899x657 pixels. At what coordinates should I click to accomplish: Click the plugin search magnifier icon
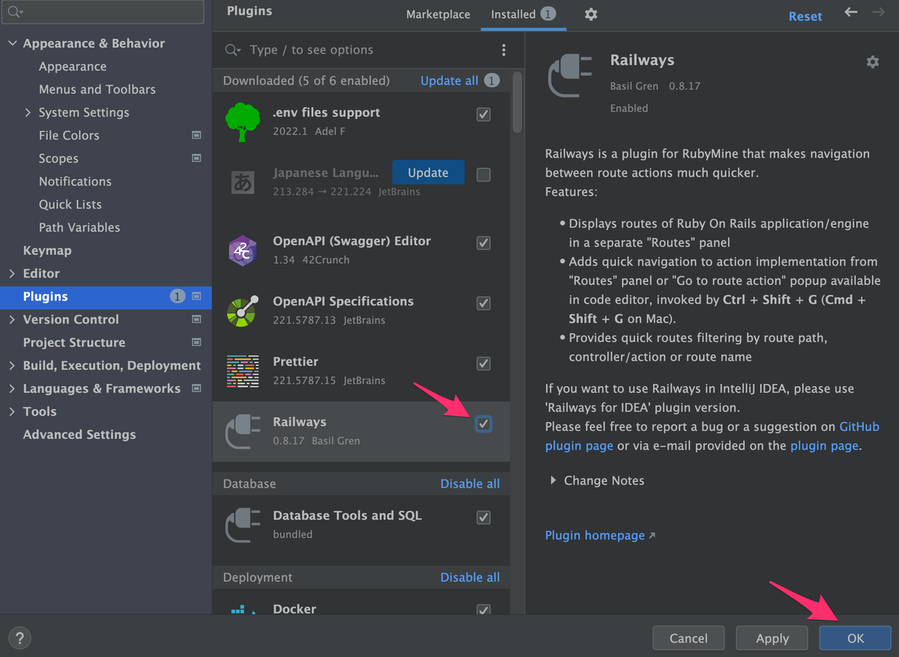point(233,50)
